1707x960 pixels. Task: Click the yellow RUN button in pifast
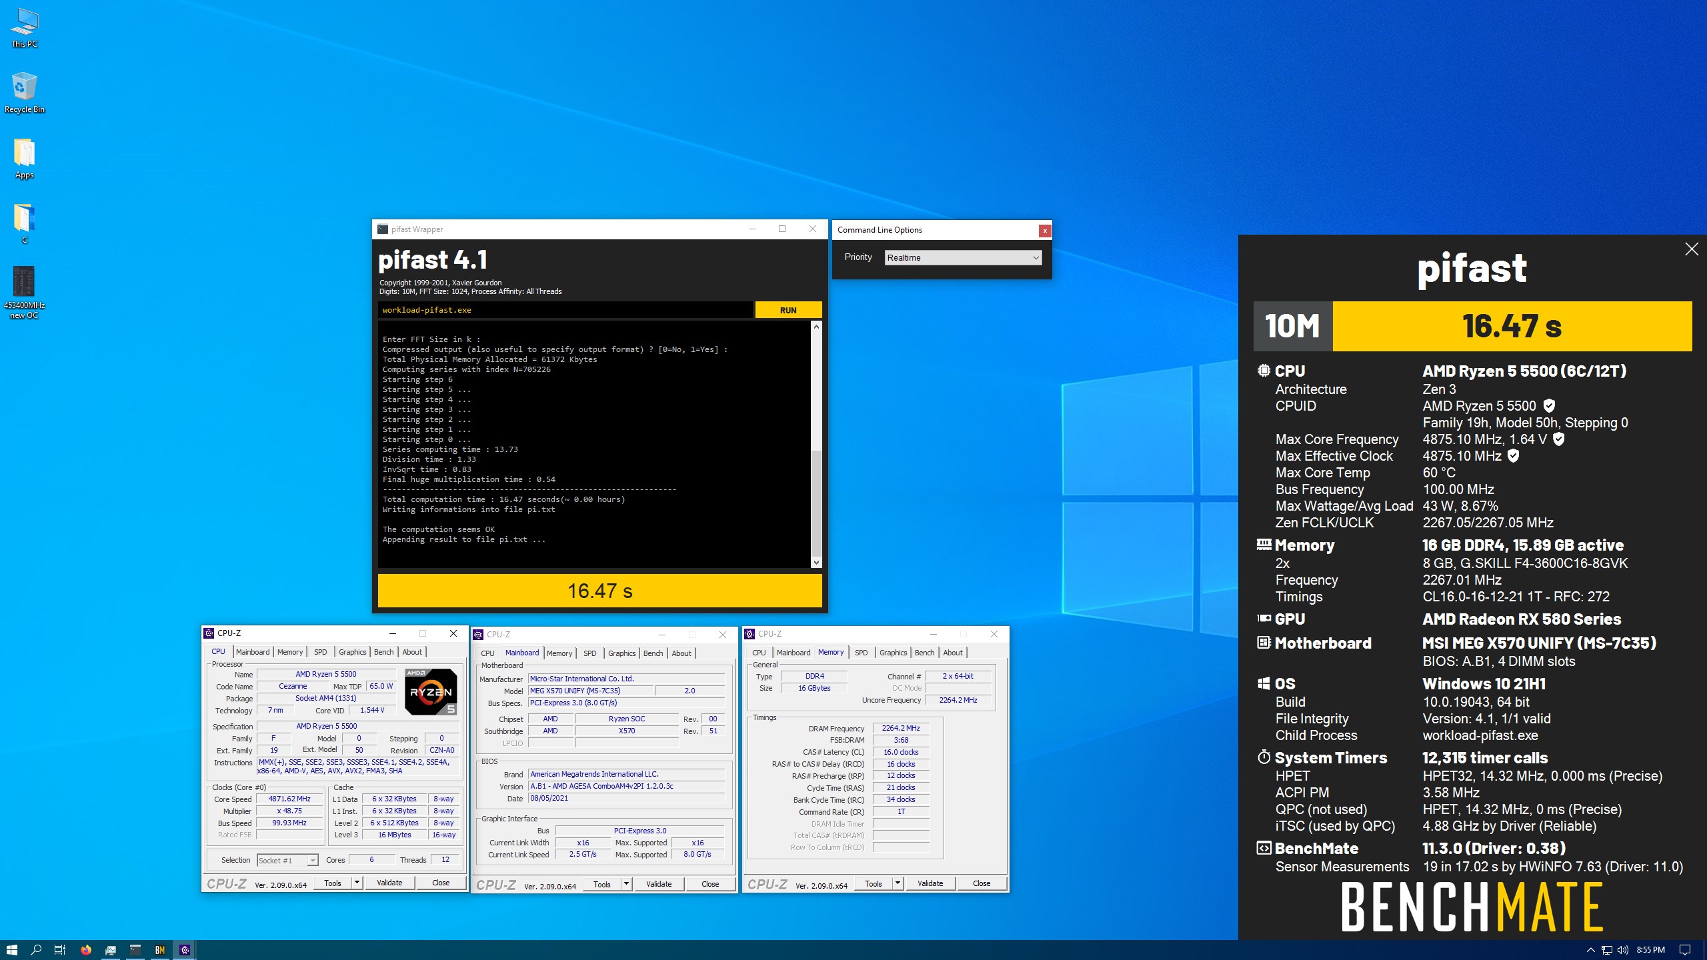(x=788, y=310)
